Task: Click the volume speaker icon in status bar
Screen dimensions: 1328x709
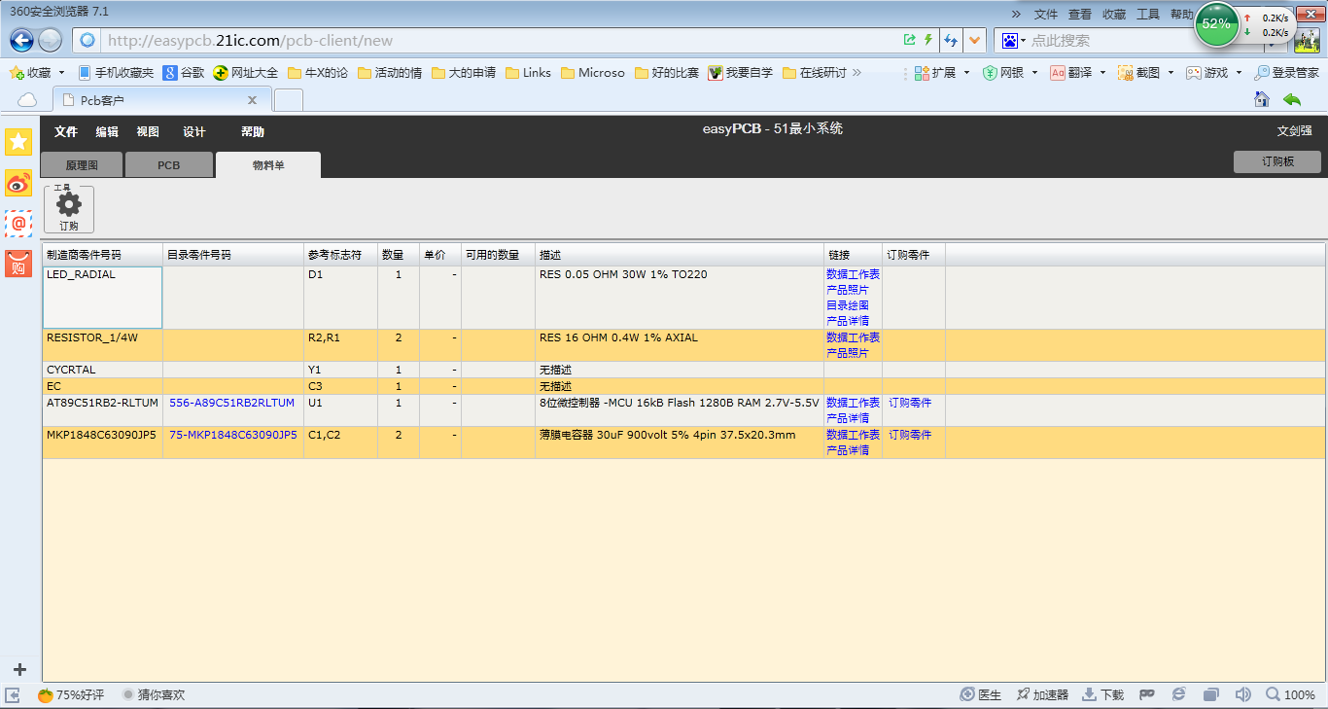Action: pyautogui.click(x=1242, y=694)
